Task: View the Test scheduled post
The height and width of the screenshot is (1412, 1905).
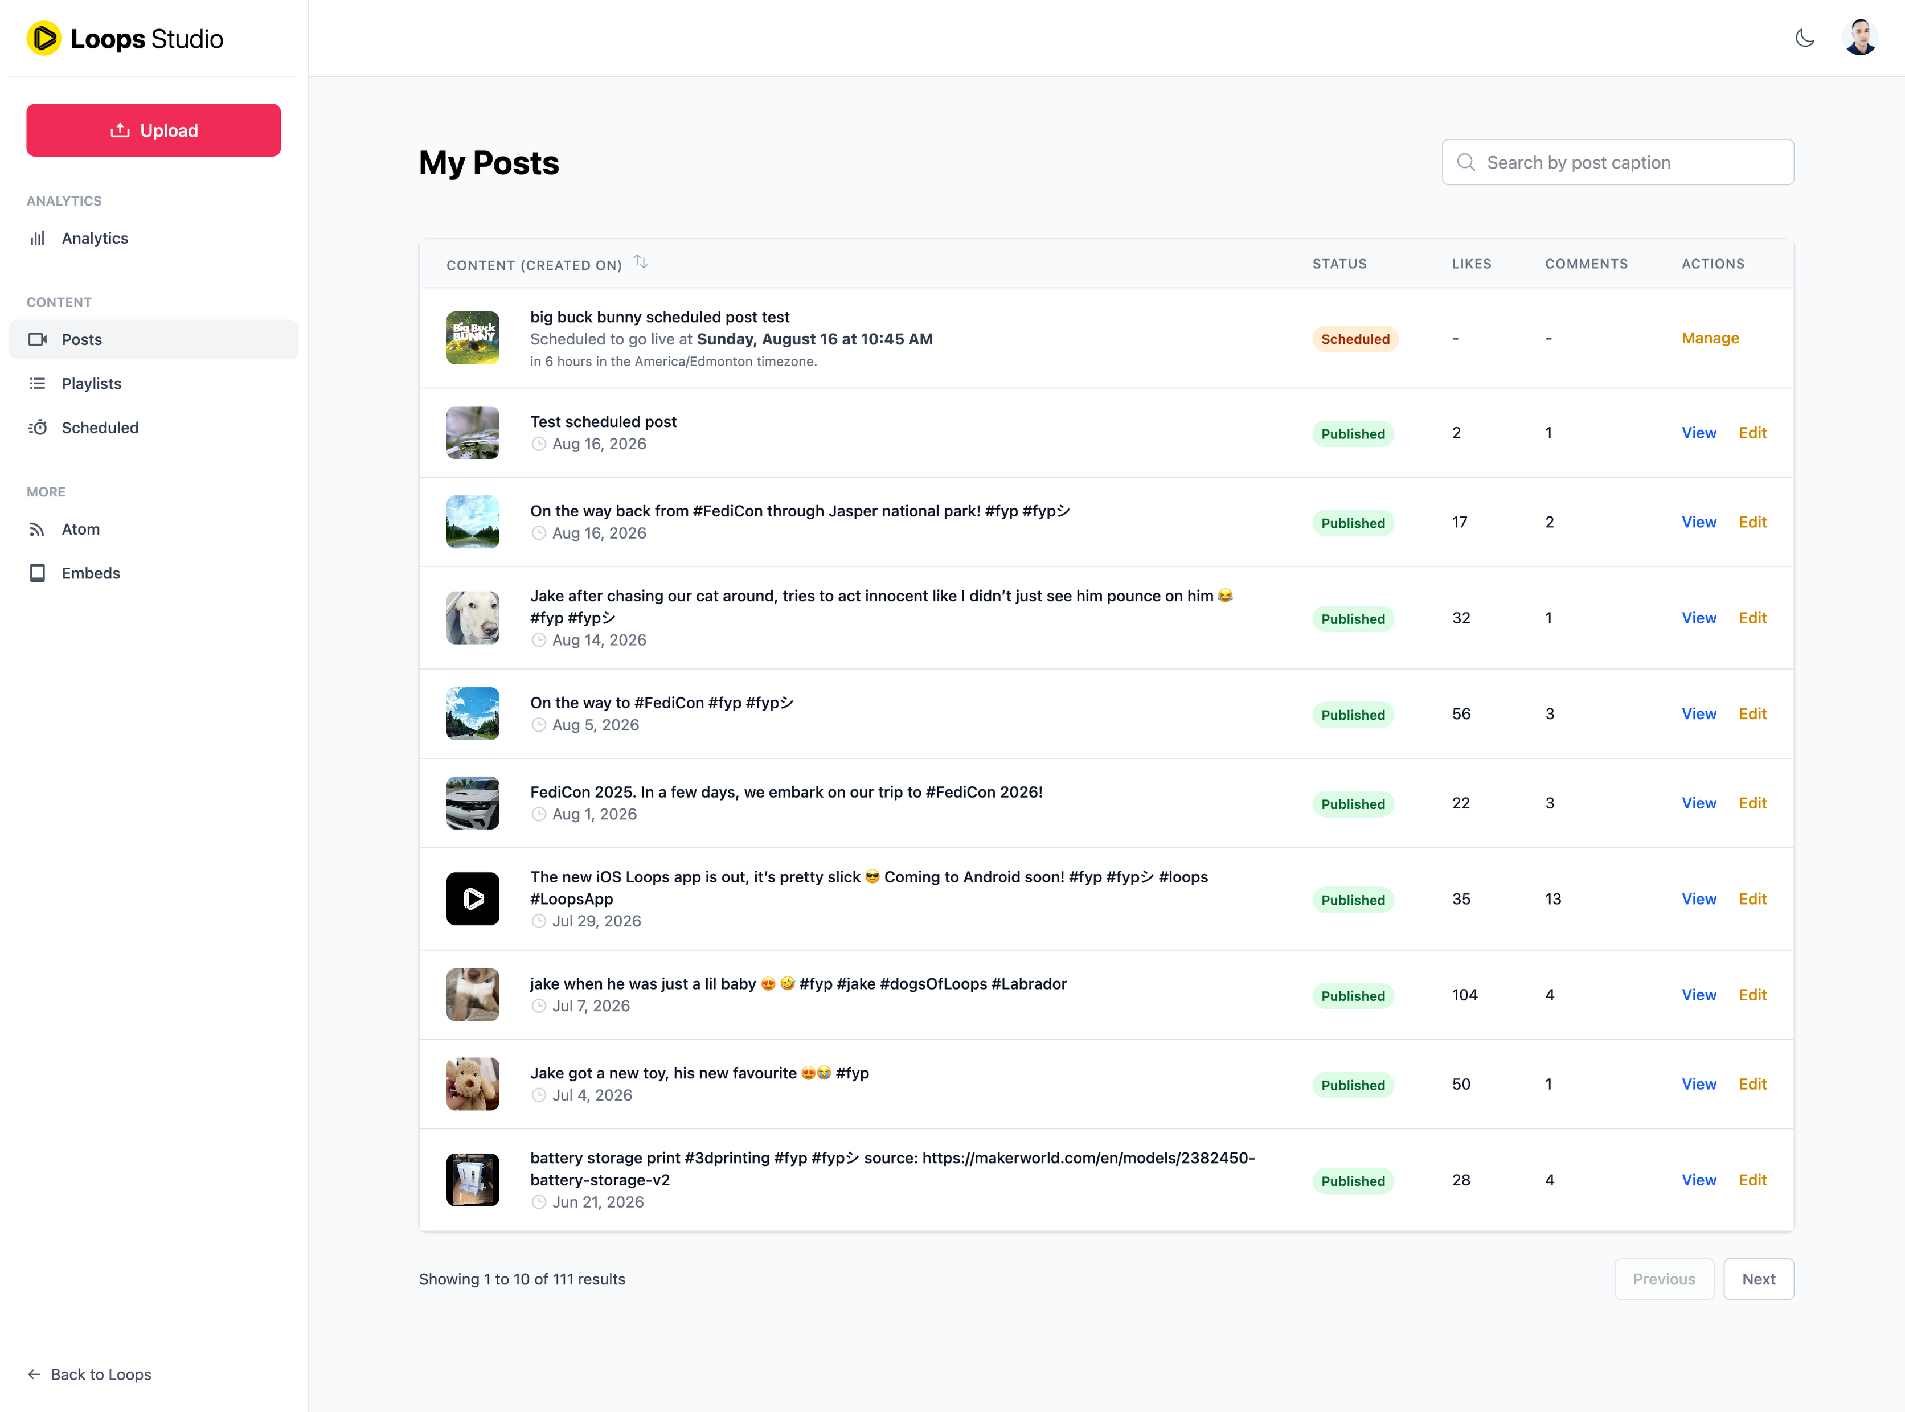Action: point(1698,433)
